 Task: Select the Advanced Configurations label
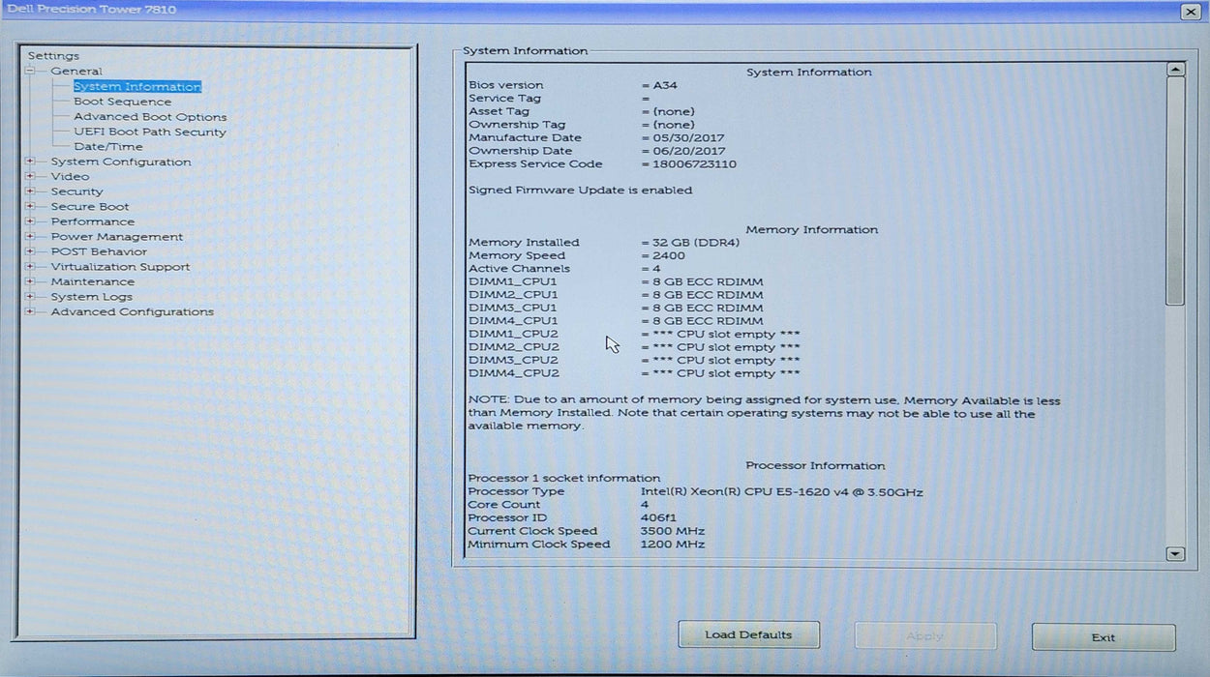point(133,311)
